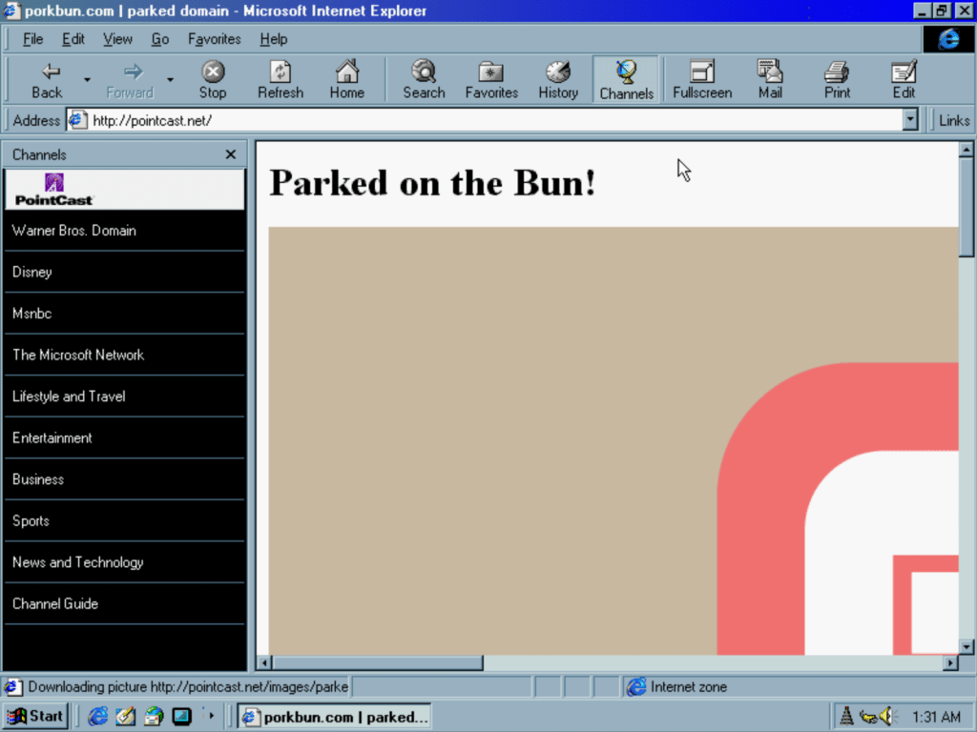This screenshot has height=732, width=977.
Task: Close the Channels side panel
Action: coord(230,154)
